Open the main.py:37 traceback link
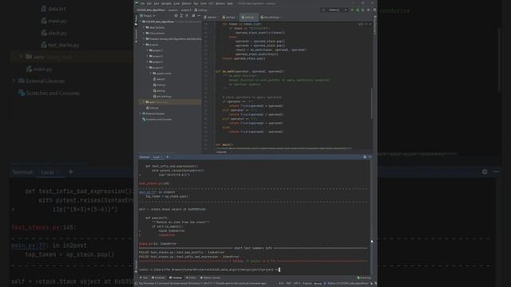 (148, 192)
